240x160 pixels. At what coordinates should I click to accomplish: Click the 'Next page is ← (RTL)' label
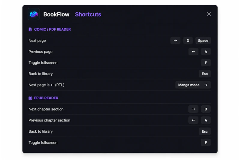click(46, 85)
